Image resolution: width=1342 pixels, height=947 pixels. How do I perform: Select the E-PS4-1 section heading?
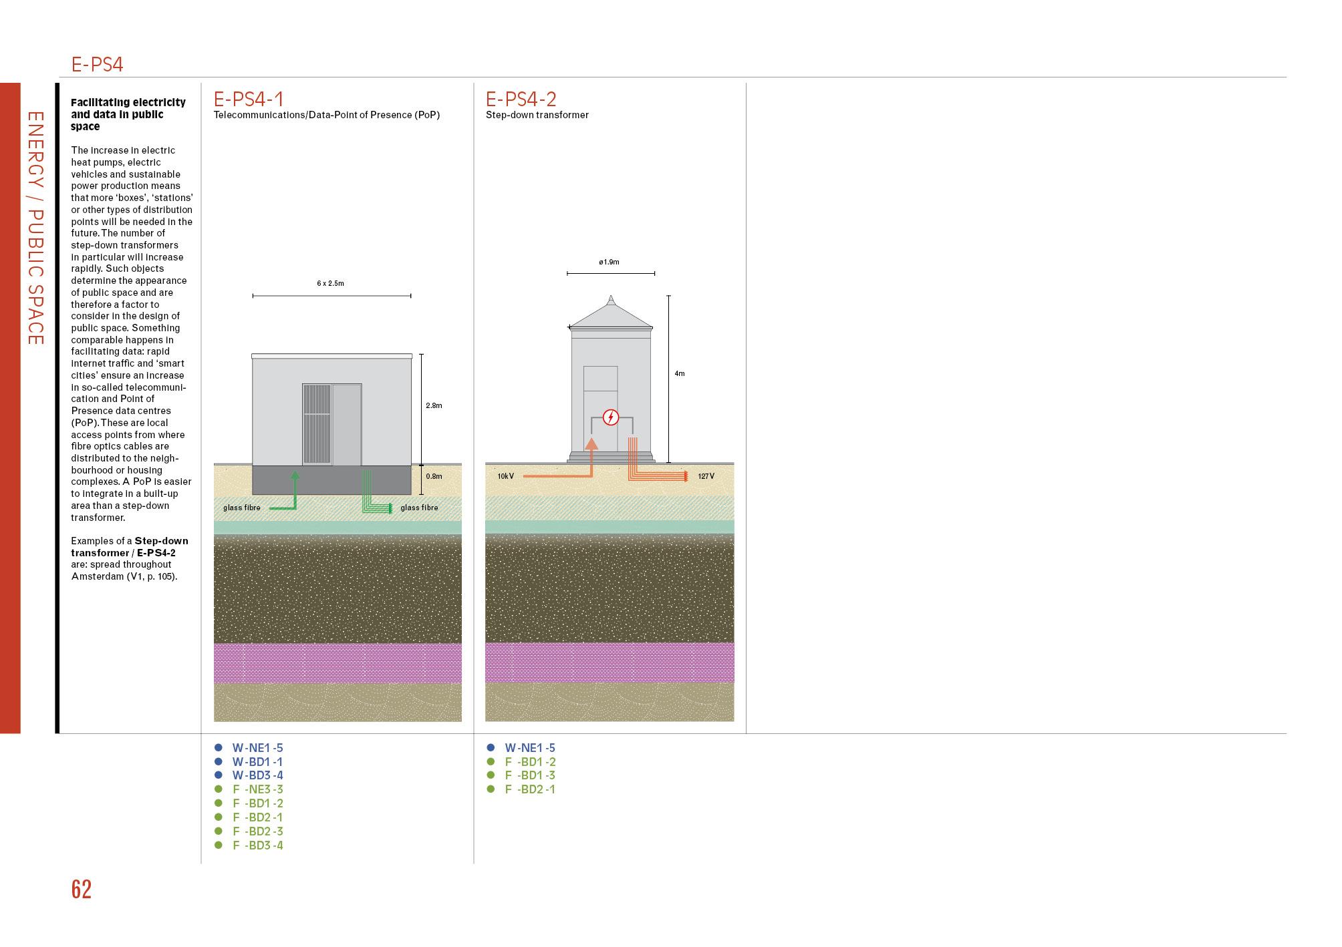(249, 100)
